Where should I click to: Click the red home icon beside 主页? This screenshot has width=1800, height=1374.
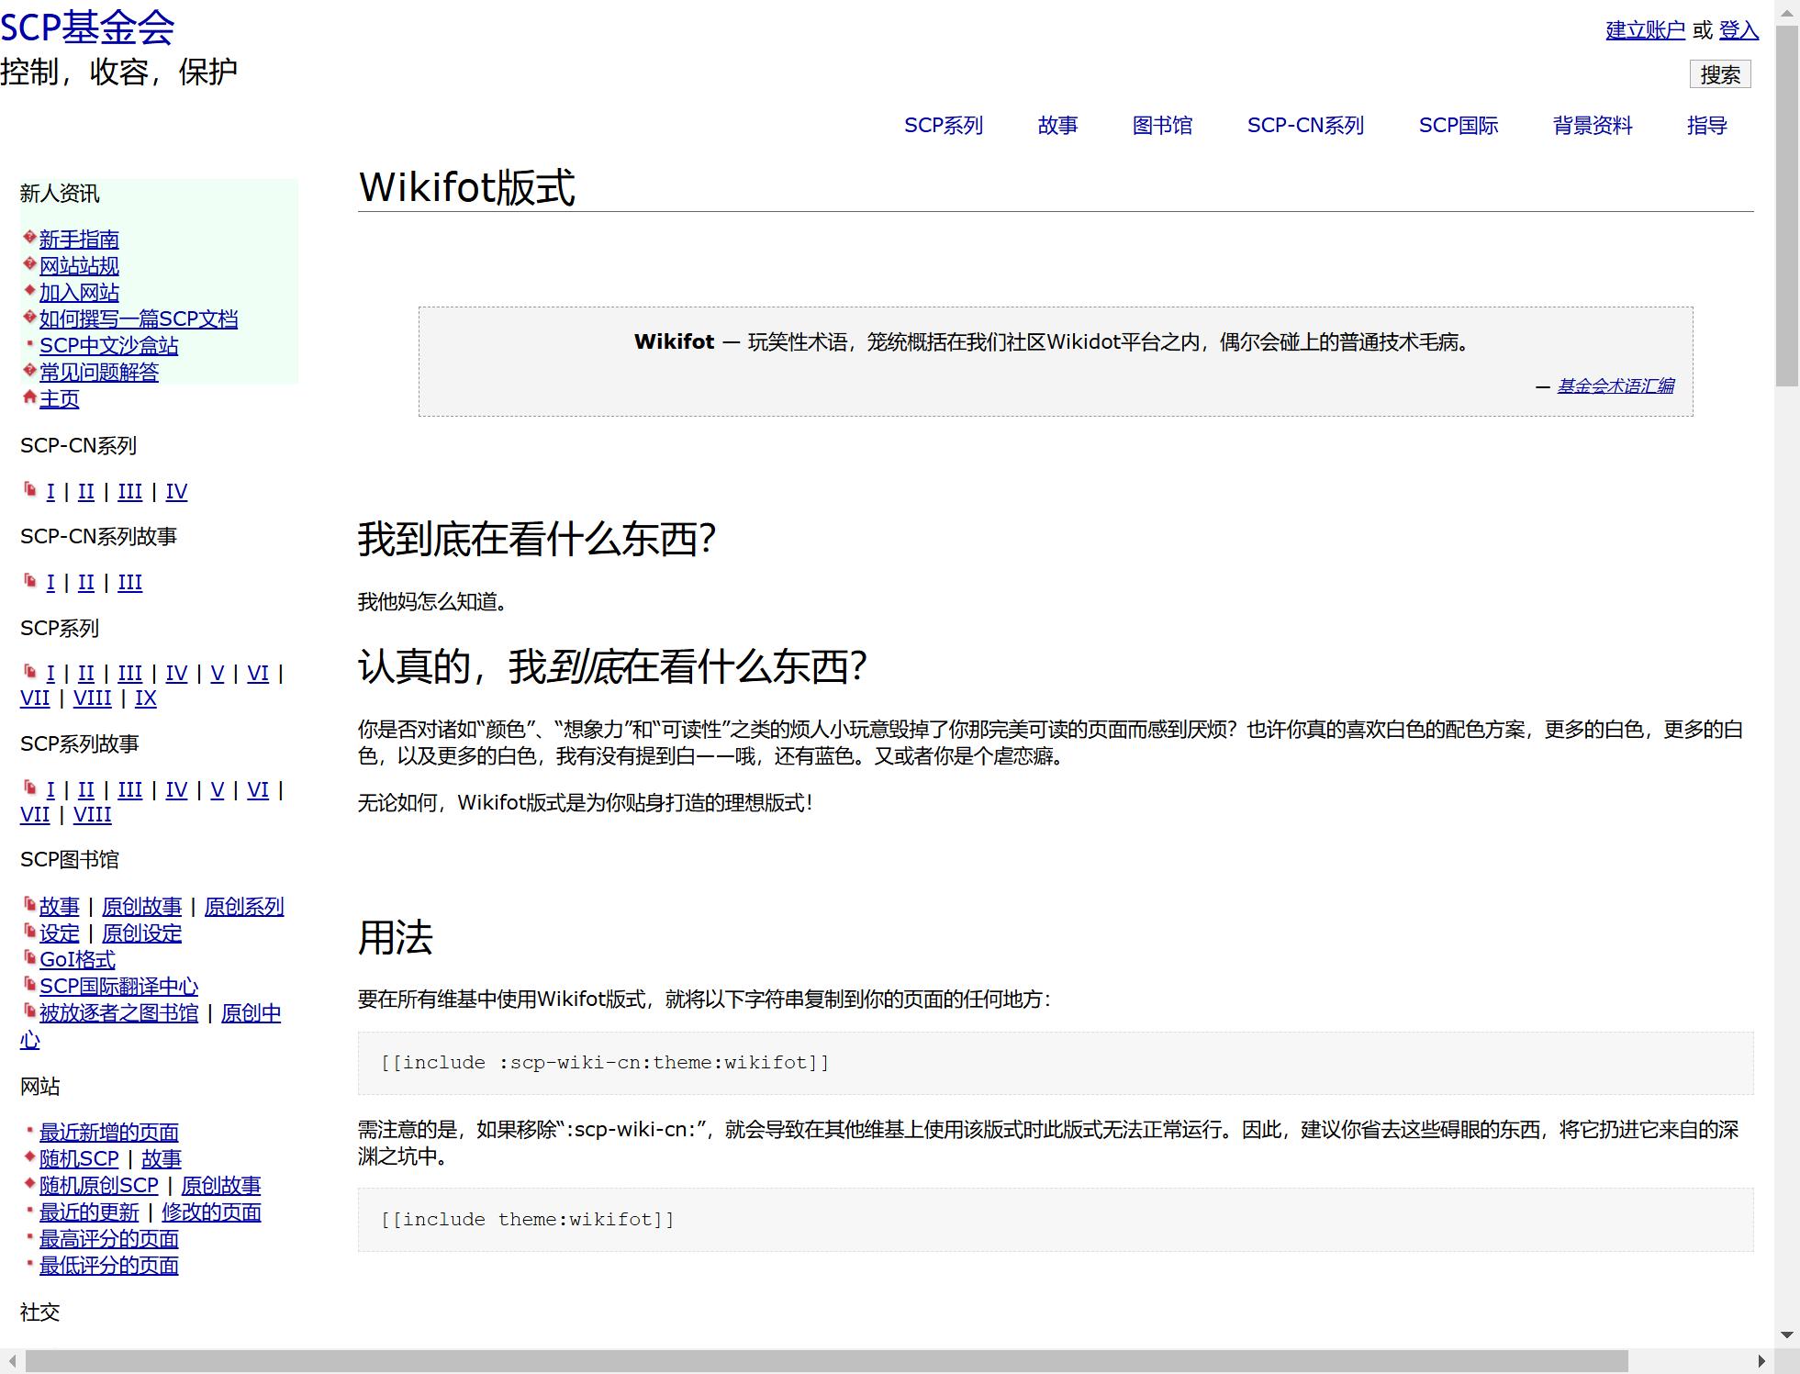(x=29, y=397)
